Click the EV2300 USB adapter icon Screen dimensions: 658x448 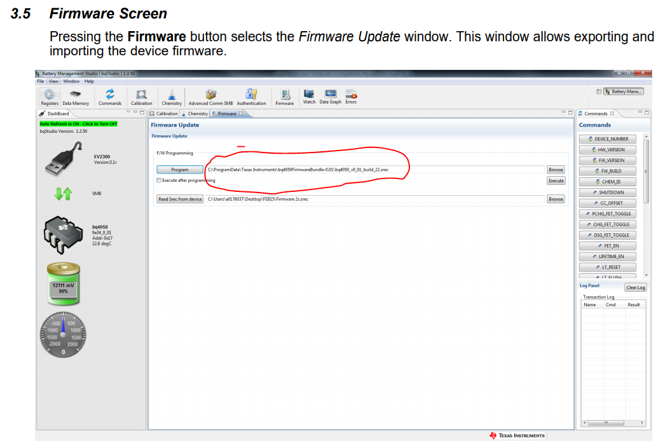coord(63,159)
